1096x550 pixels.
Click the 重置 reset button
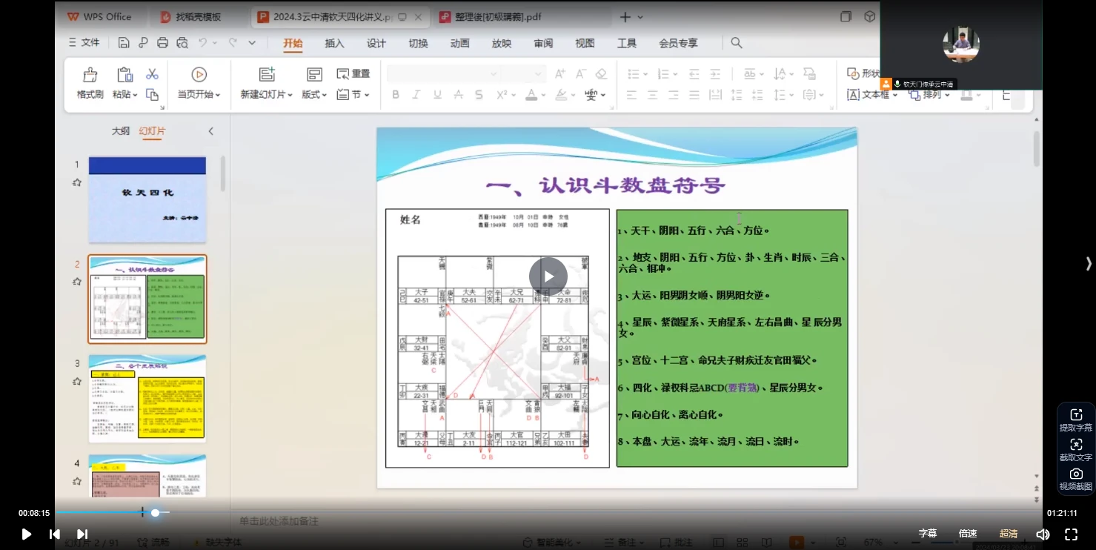coord(353,74)
